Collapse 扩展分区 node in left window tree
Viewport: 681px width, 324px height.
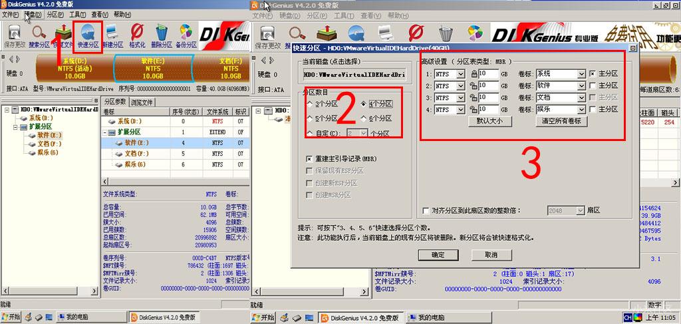(16, 127)
